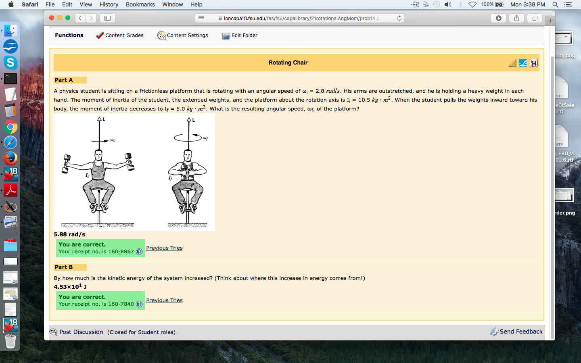Click the blue open-book icon
581x363 pixels.
523,63
